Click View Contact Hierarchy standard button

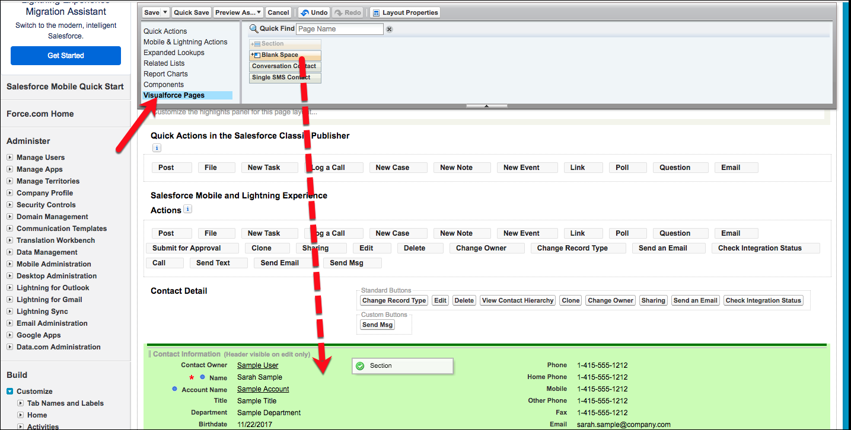pos(518,300)
